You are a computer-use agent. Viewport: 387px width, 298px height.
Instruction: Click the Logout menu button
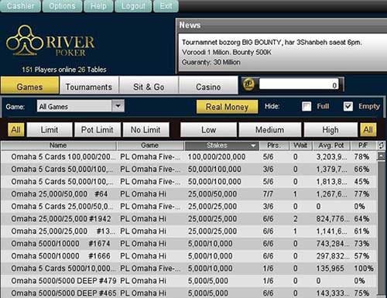[133, 6]
